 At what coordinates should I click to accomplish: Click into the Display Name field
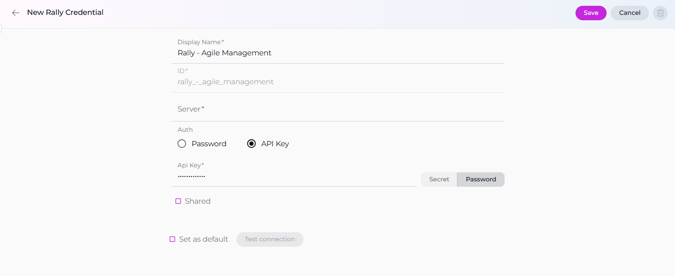pos(337,53)
